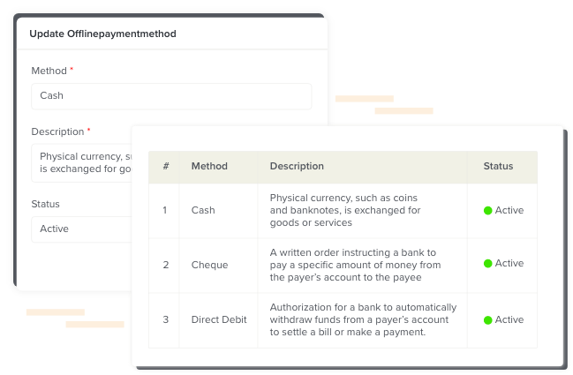This screenshot has height=375, width=573.
Task: Click the # column header
Action: [x=166, y=166]
